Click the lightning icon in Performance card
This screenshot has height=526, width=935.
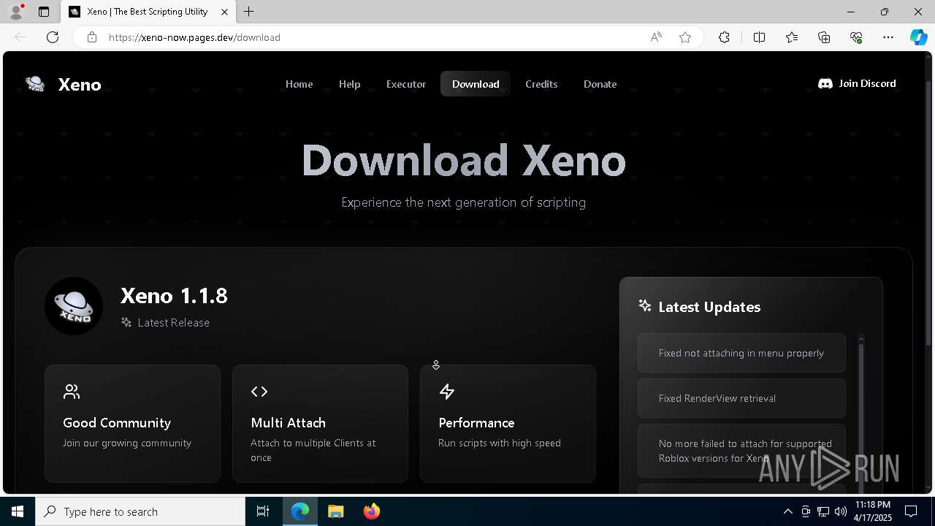click(447, 392)
